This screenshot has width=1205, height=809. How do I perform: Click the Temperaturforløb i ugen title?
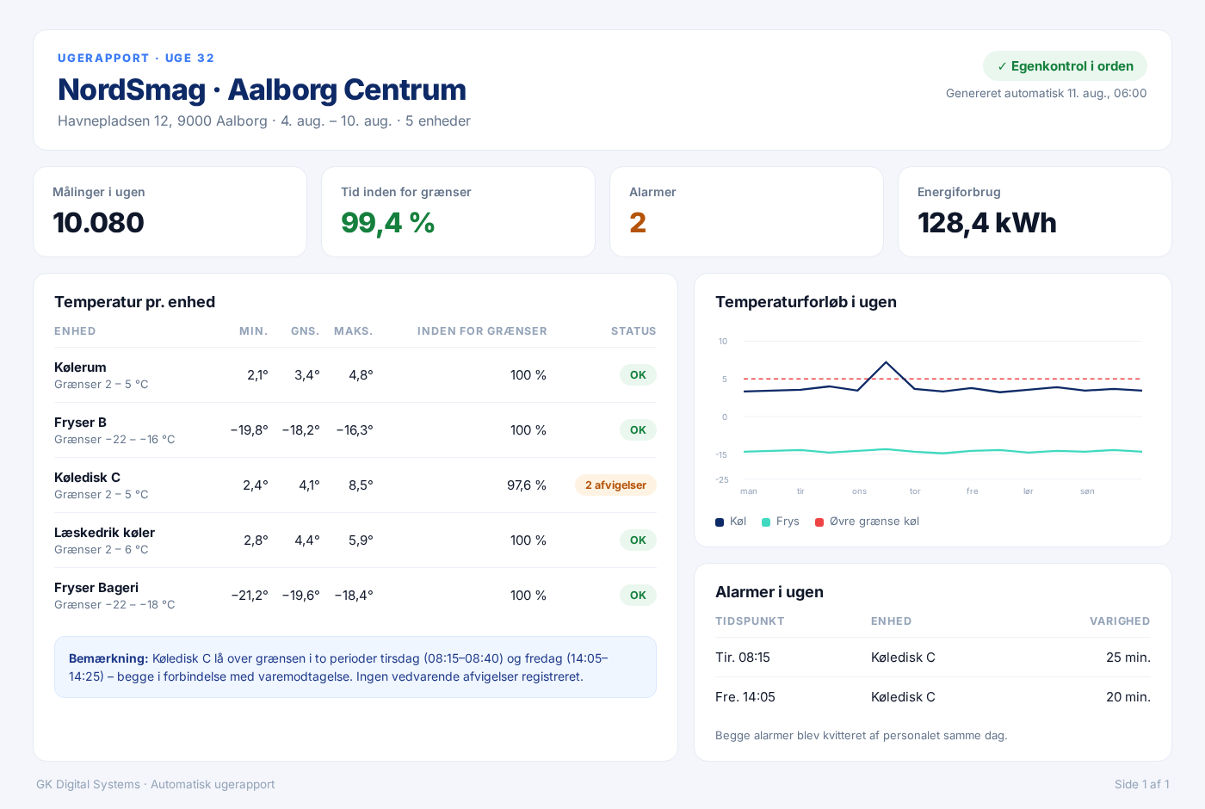click(x=806, y=302)
